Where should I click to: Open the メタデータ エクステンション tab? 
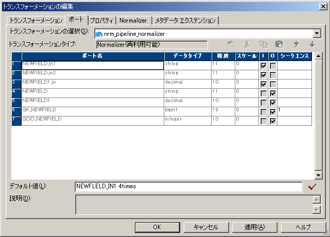[x=186, y=21]
